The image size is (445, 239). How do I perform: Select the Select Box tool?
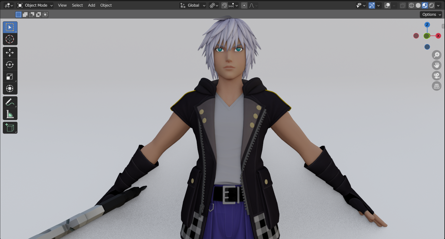pos(10,27)
